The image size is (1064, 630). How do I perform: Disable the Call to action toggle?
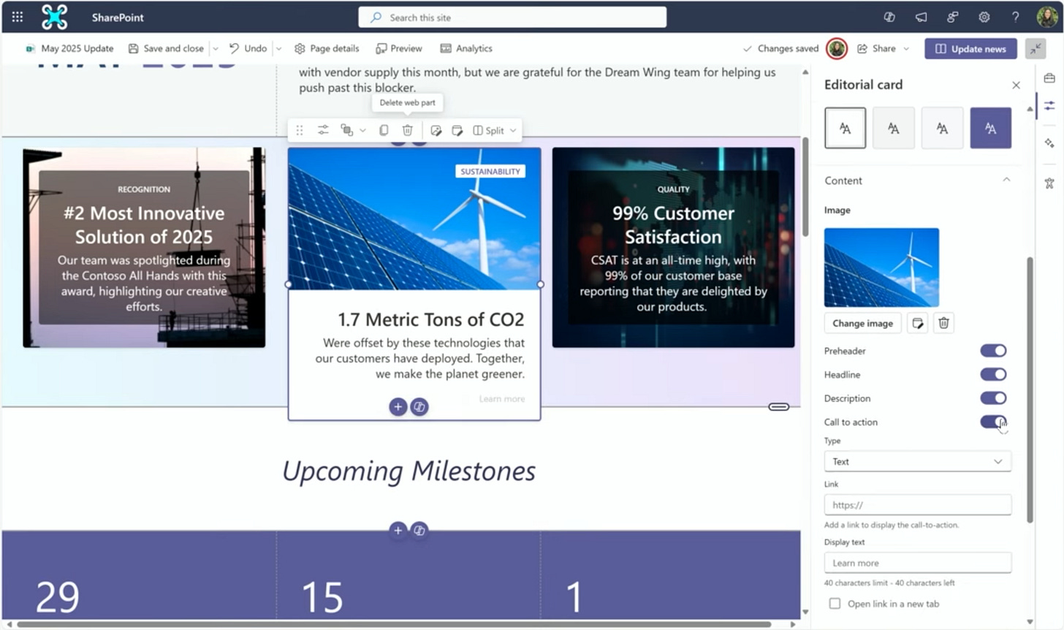pos(993,422)
